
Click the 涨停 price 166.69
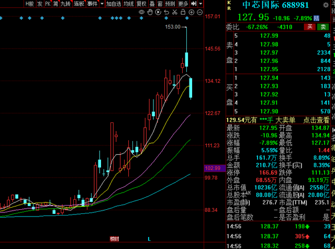(x=268, y=173)
